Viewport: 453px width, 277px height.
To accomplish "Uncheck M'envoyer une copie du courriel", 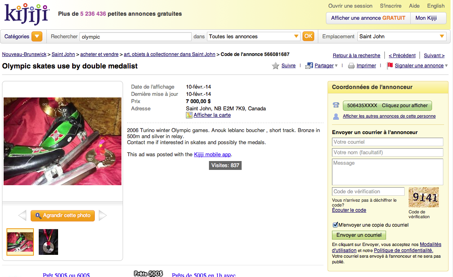I will tap(335, 225).
